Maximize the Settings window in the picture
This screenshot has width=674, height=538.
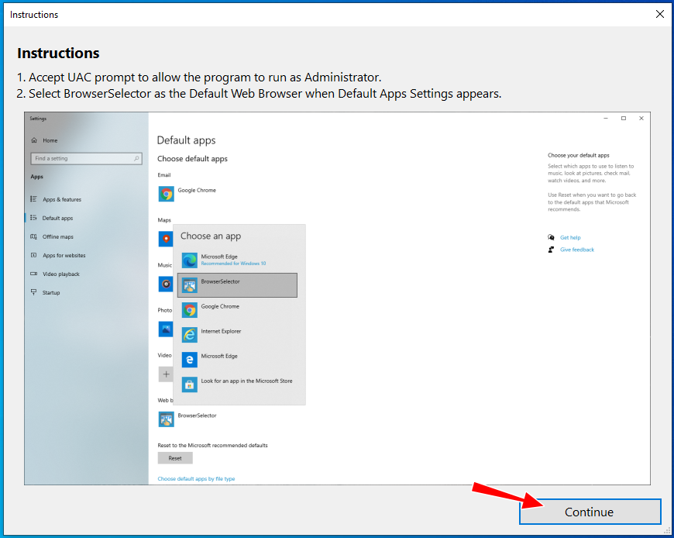[x=624, y=119]
